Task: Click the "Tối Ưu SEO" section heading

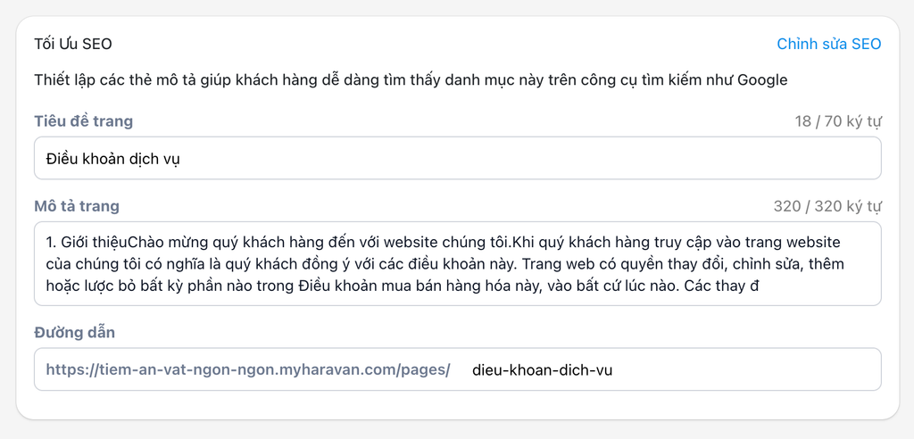Action: point(73,44)
